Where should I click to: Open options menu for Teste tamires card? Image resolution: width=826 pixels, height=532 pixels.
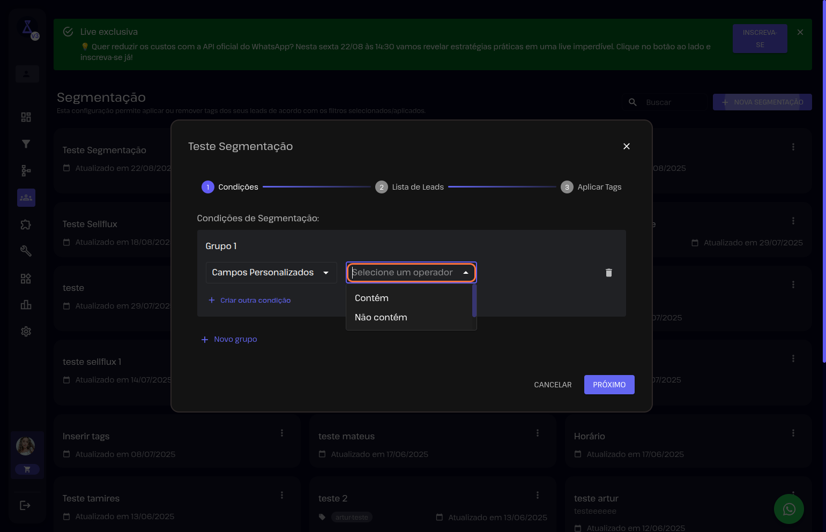point(282,495)
